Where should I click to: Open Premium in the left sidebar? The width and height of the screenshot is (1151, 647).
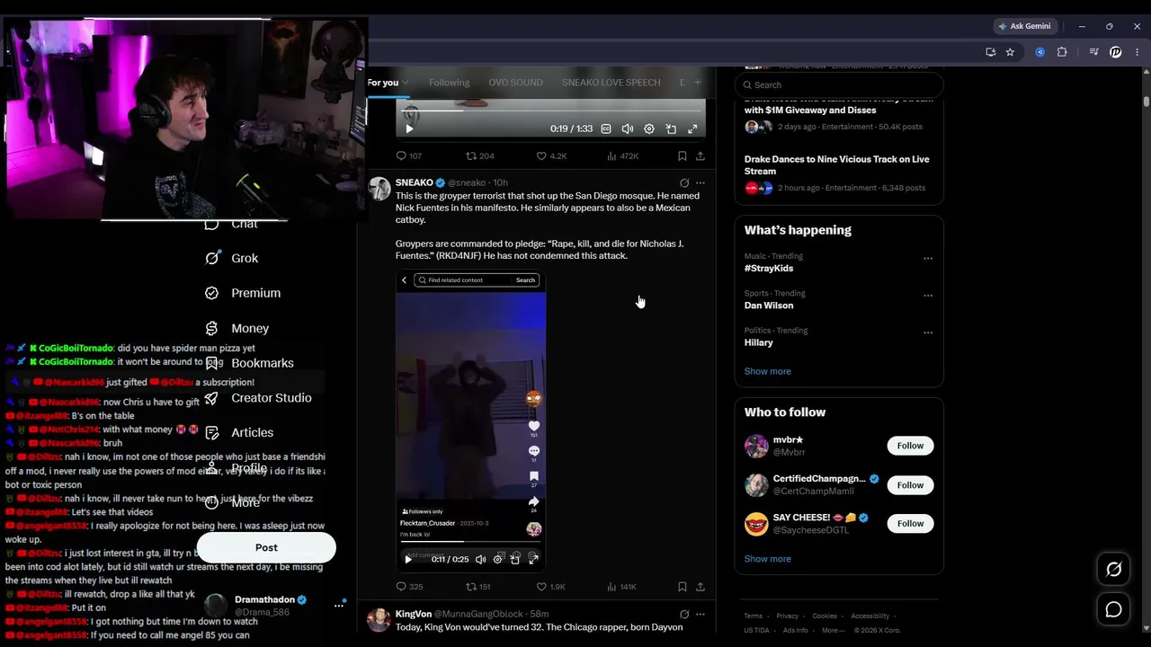point(242,293)
